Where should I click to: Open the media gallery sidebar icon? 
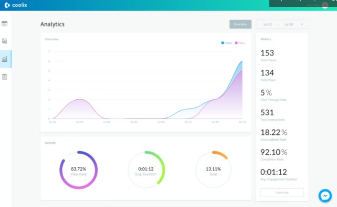[x=5, y=41]
